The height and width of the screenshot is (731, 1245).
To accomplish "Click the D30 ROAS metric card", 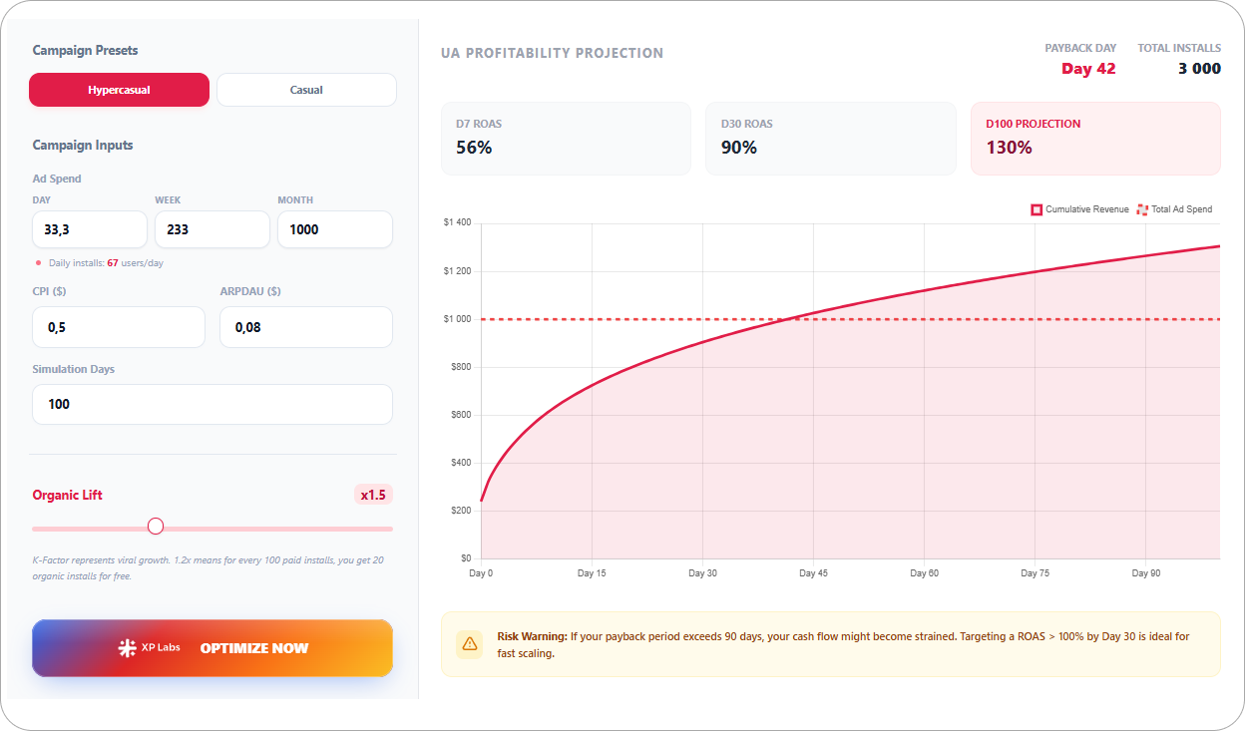I will pyautogui.click(x=830, y=138).
